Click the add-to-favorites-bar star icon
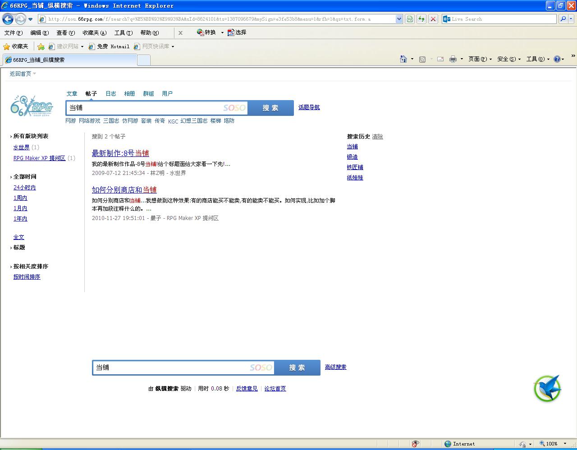Image resolution: width=577 pixels, height=450 pixels. point(41,46)
